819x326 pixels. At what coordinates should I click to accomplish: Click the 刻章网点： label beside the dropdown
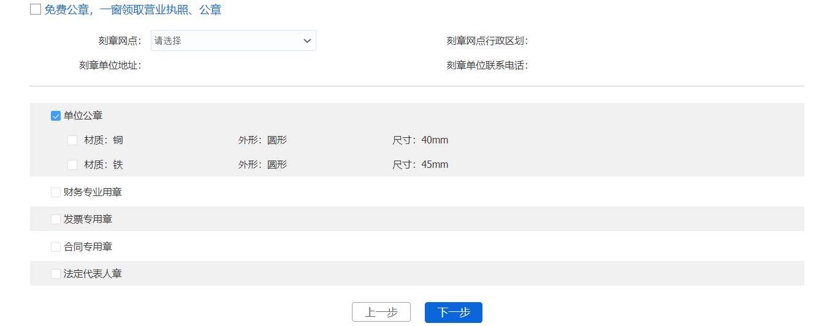[120, 41]
